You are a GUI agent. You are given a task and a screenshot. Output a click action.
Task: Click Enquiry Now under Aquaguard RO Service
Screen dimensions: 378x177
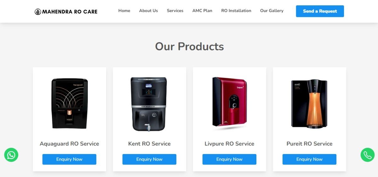(x=69, y=159)
